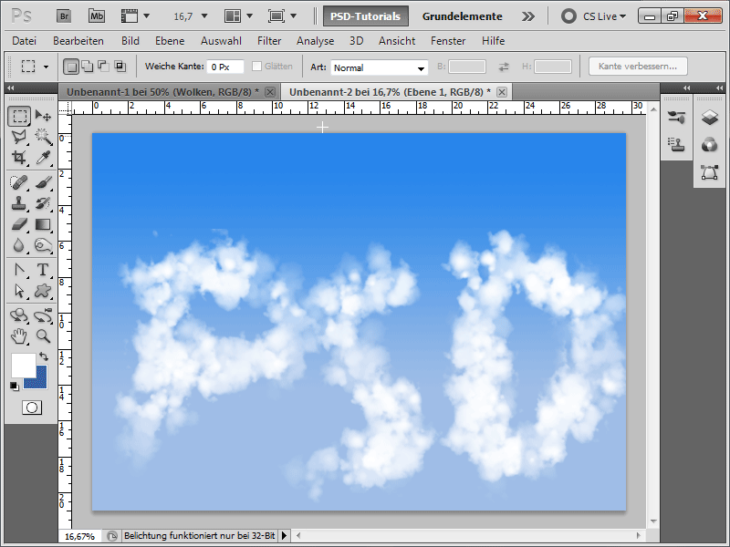This screenshot has height=547, width=730.
Task: Select the Polygonal Lasso tool
Action: [19, 138]
